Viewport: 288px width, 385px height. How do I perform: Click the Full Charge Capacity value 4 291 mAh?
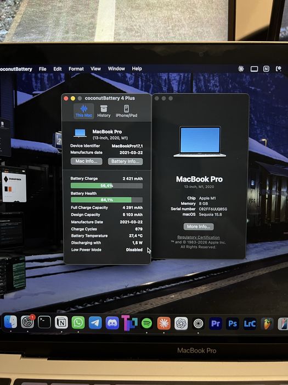point(133,208)
